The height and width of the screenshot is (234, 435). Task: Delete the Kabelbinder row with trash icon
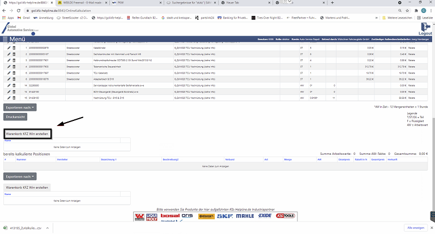coord(14,48)
